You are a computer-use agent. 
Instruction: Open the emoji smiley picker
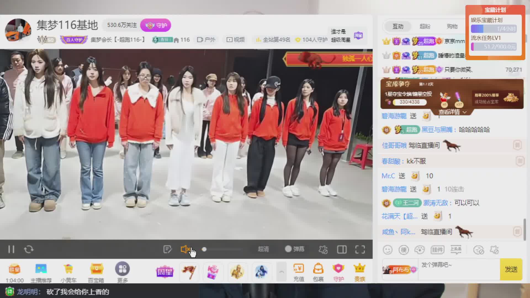tap(388, 250)
